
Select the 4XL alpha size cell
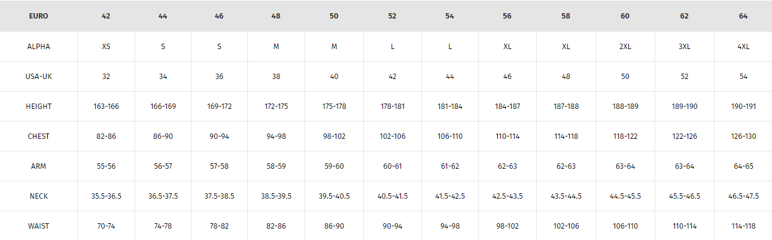(x=743, y=47)
